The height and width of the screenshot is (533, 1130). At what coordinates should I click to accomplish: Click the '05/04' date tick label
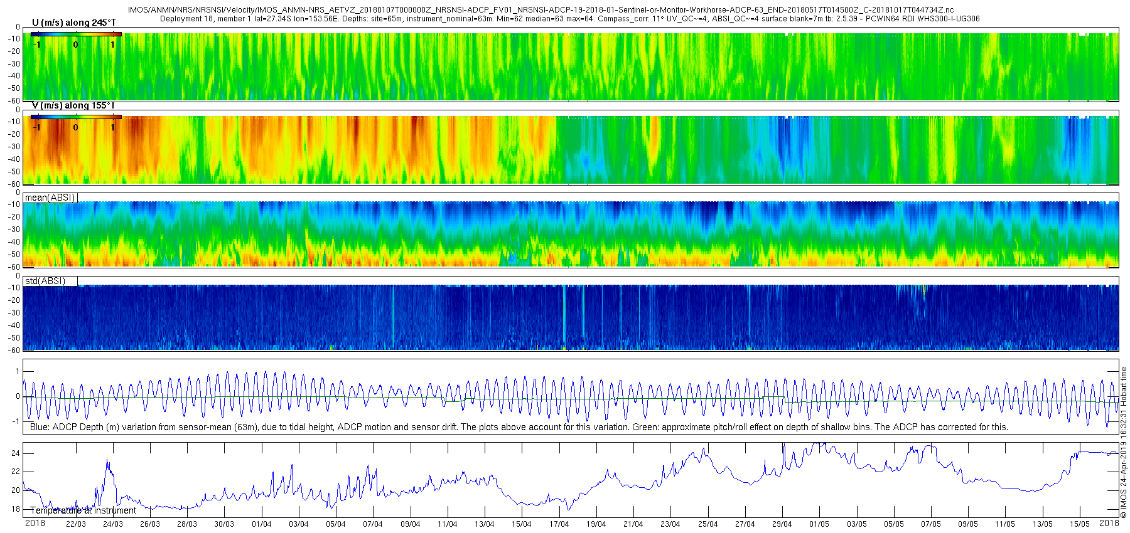click(x=336, y=524)
